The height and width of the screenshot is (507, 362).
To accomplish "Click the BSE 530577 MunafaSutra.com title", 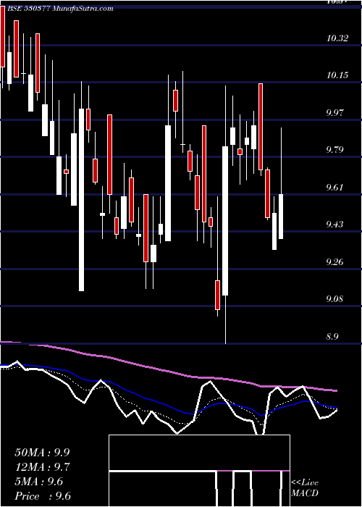I will click(60, 9).
